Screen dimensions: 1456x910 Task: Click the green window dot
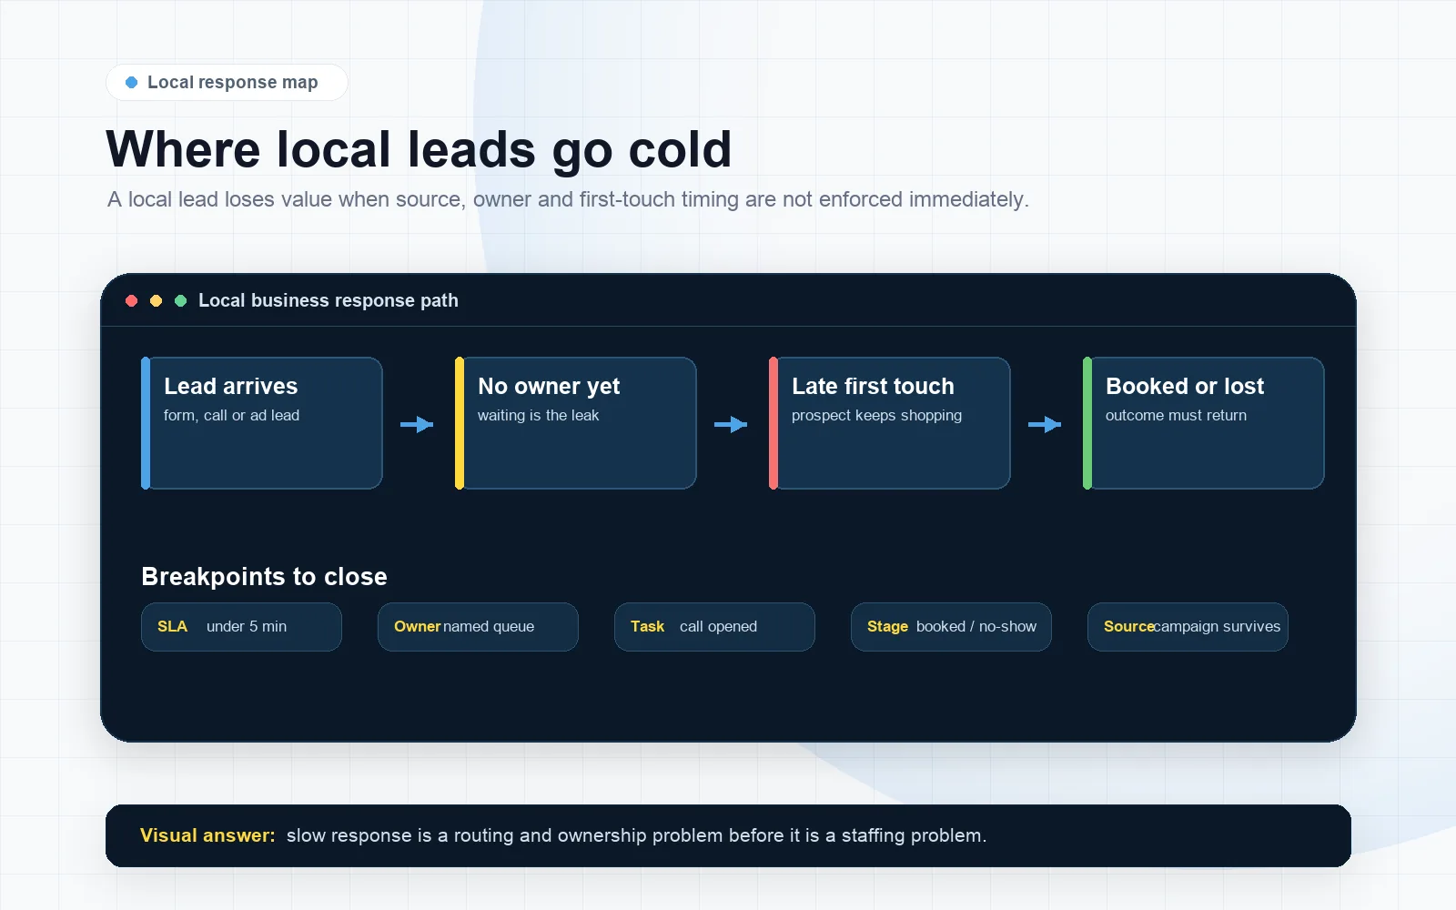(180, 300)
